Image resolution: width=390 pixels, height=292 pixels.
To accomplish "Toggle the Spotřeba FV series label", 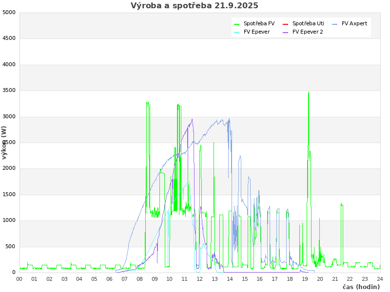I will [x=259, y=23].
